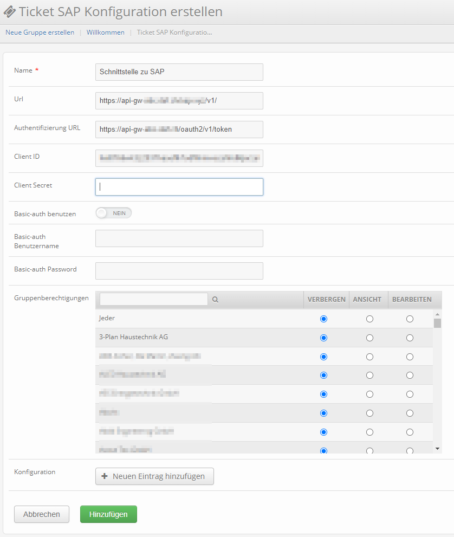Screen dimensions: 454x537
Task: Select Ansicht for Jeder
Action: pos(369,319)
